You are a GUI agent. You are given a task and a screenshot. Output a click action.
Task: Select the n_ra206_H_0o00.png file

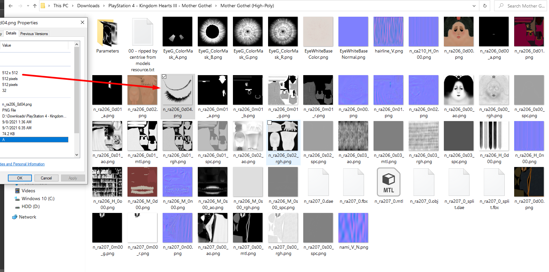[x=107, y=189]
